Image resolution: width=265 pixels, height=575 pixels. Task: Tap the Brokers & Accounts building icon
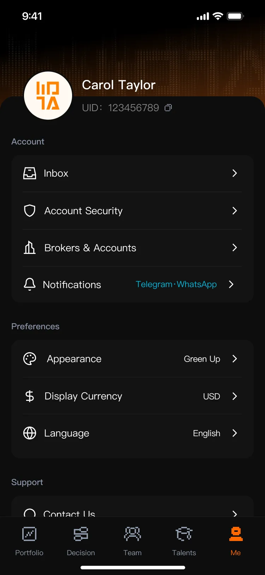tap(30, 247)
